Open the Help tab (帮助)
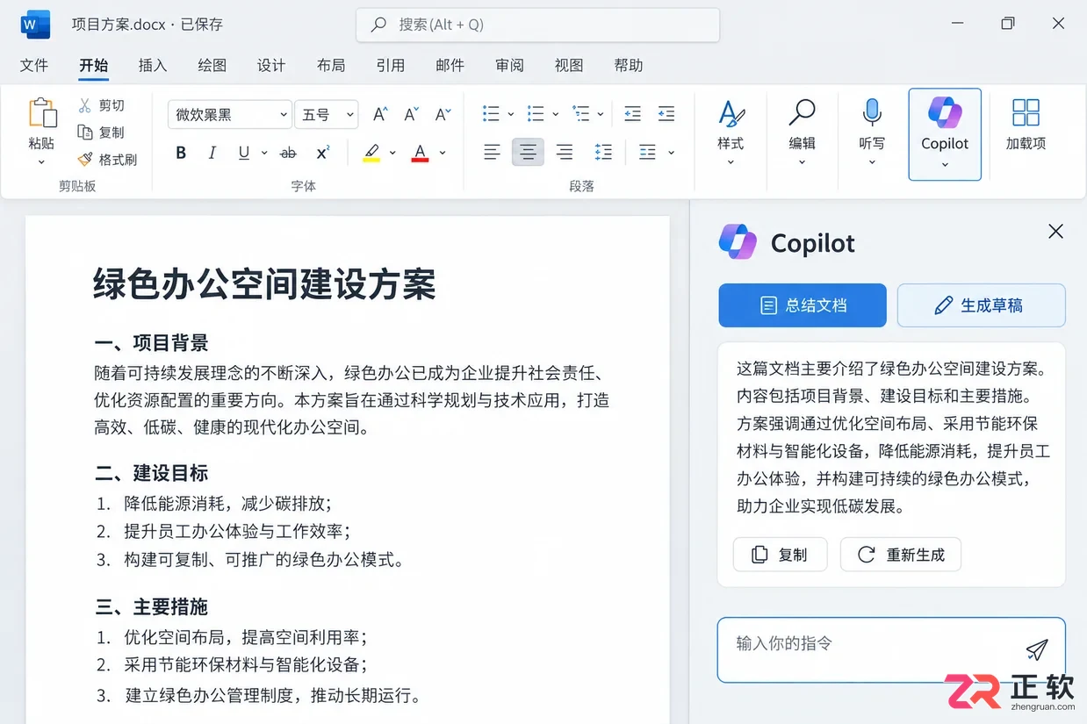This screenshot has height=724, width=1087. pos(629,65)
